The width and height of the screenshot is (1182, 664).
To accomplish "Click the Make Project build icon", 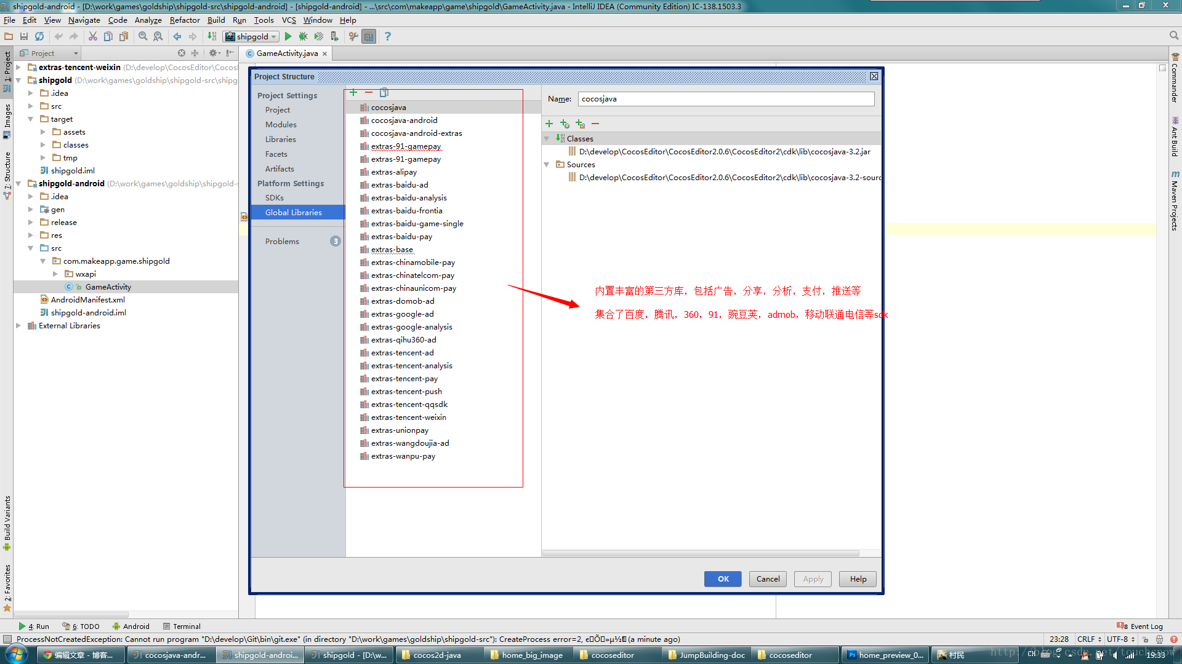I will (x=212, y=36).
